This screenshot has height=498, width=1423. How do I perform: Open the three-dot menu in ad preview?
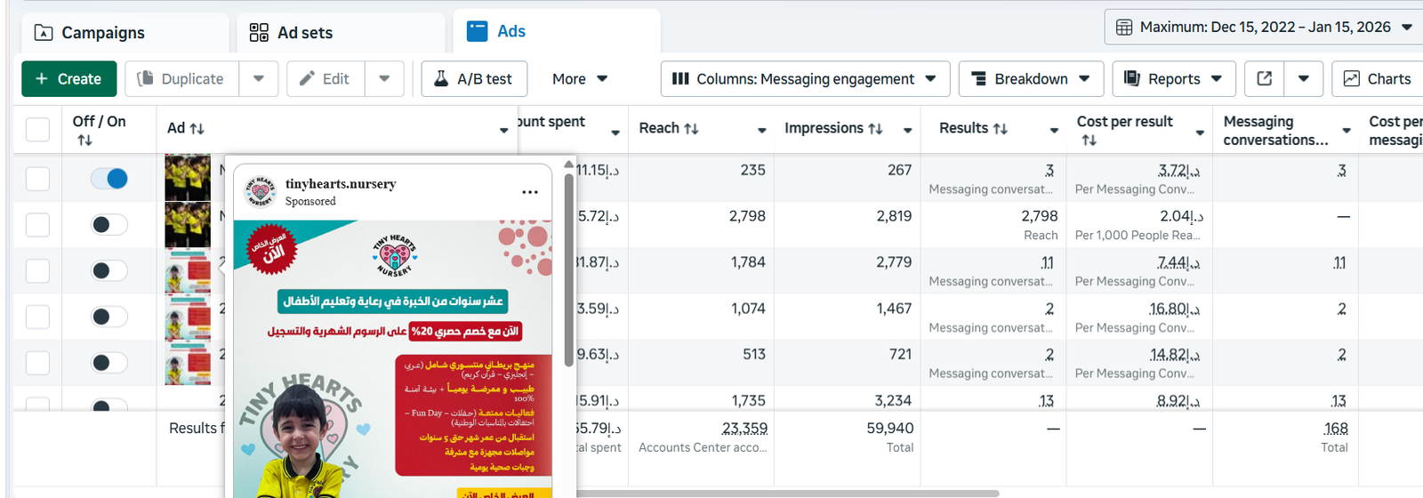pos(530,192)
